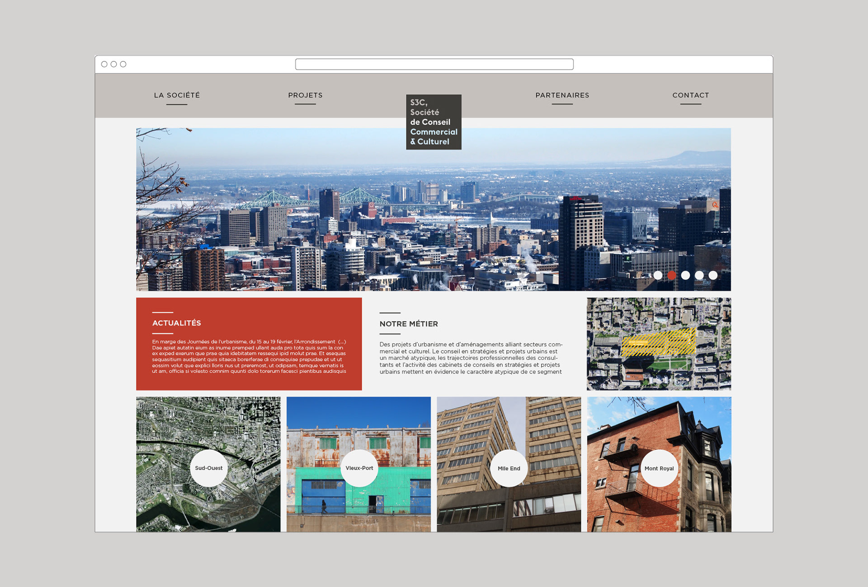Go to the PROJETS page
868x587 pixels.
click(305, 95)
